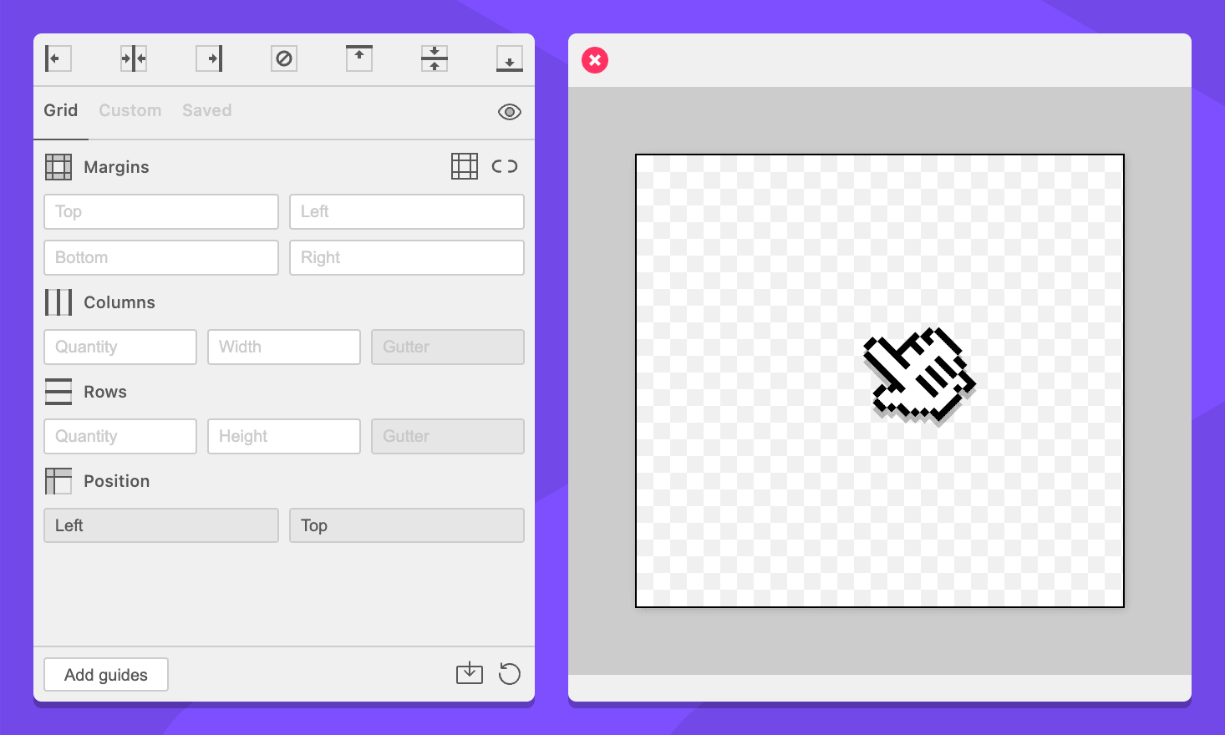This screenshot has width=1225, height=735.
Task: Toggle the margin link icon
Action: pyautogui.click(x=505, y=166)
